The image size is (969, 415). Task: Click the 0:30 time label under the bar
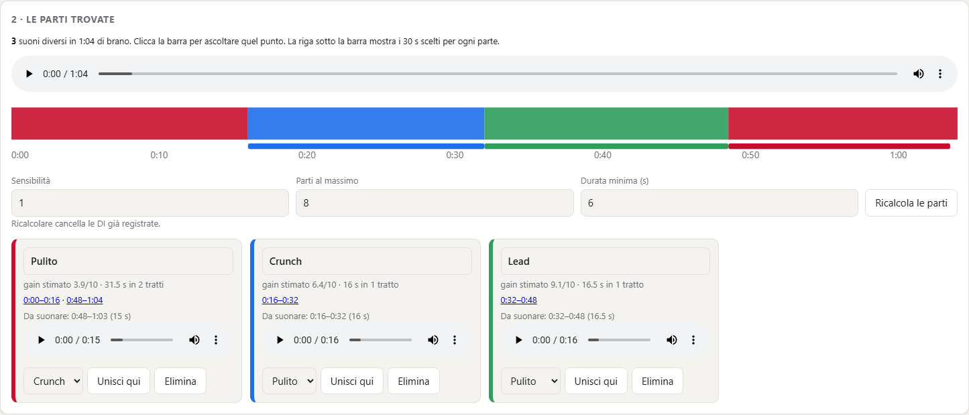(x=455, y=156)
